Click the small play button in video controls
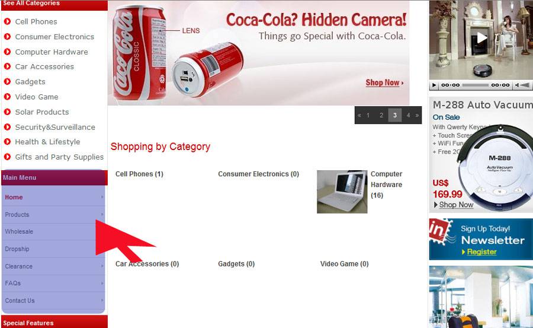Image resolution: width=533 pixels, height=328 pixels. pos(434,85)
